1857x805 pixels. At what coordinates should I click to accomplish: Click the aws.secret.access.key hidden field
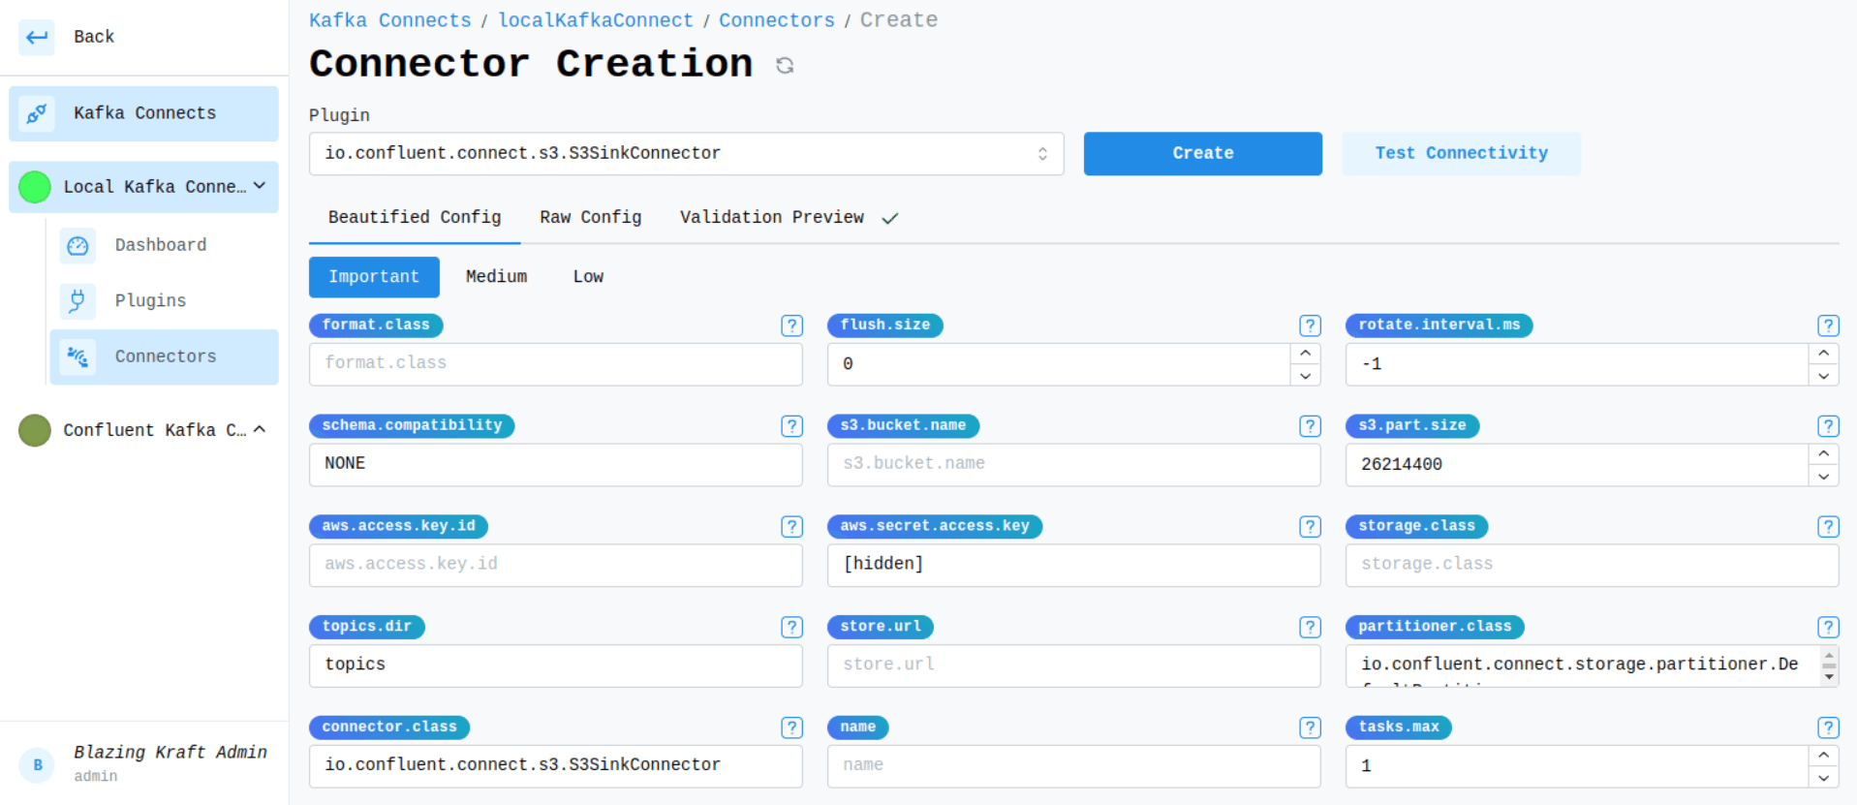click(1073, 565)
